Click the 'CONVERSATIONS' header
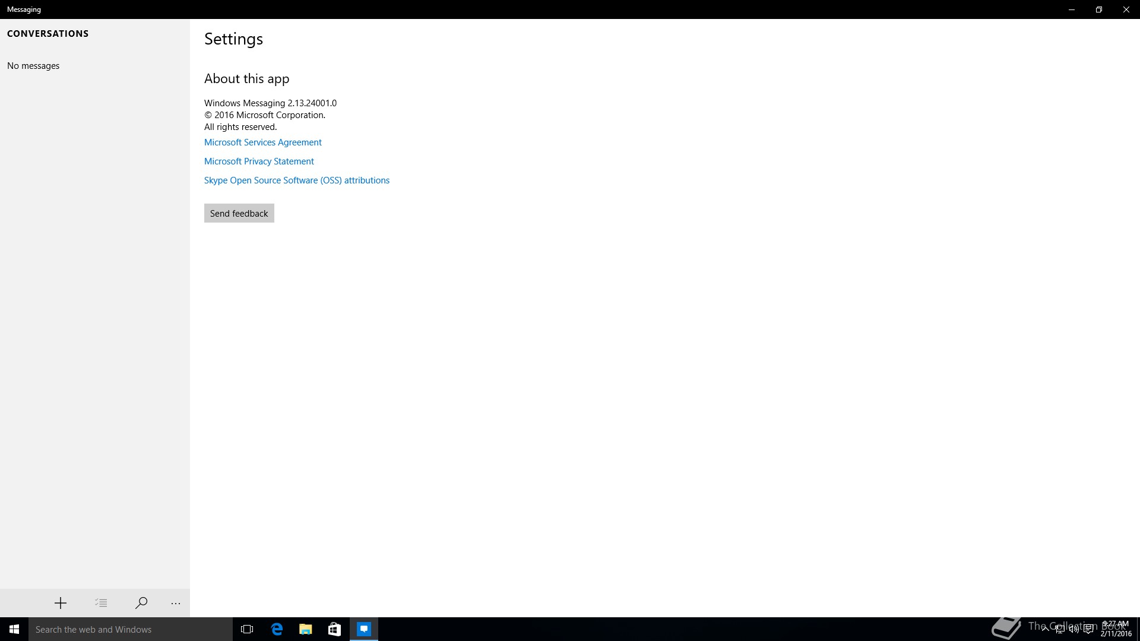The height and width of the screenshot is (641, 1140). click(x=47, y=34)
